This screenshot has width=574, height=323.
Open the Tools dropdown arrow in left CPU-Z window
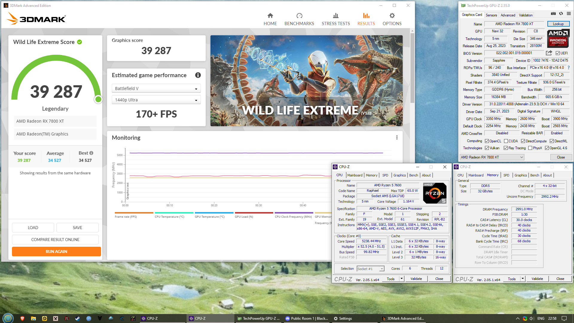point(402,279)
